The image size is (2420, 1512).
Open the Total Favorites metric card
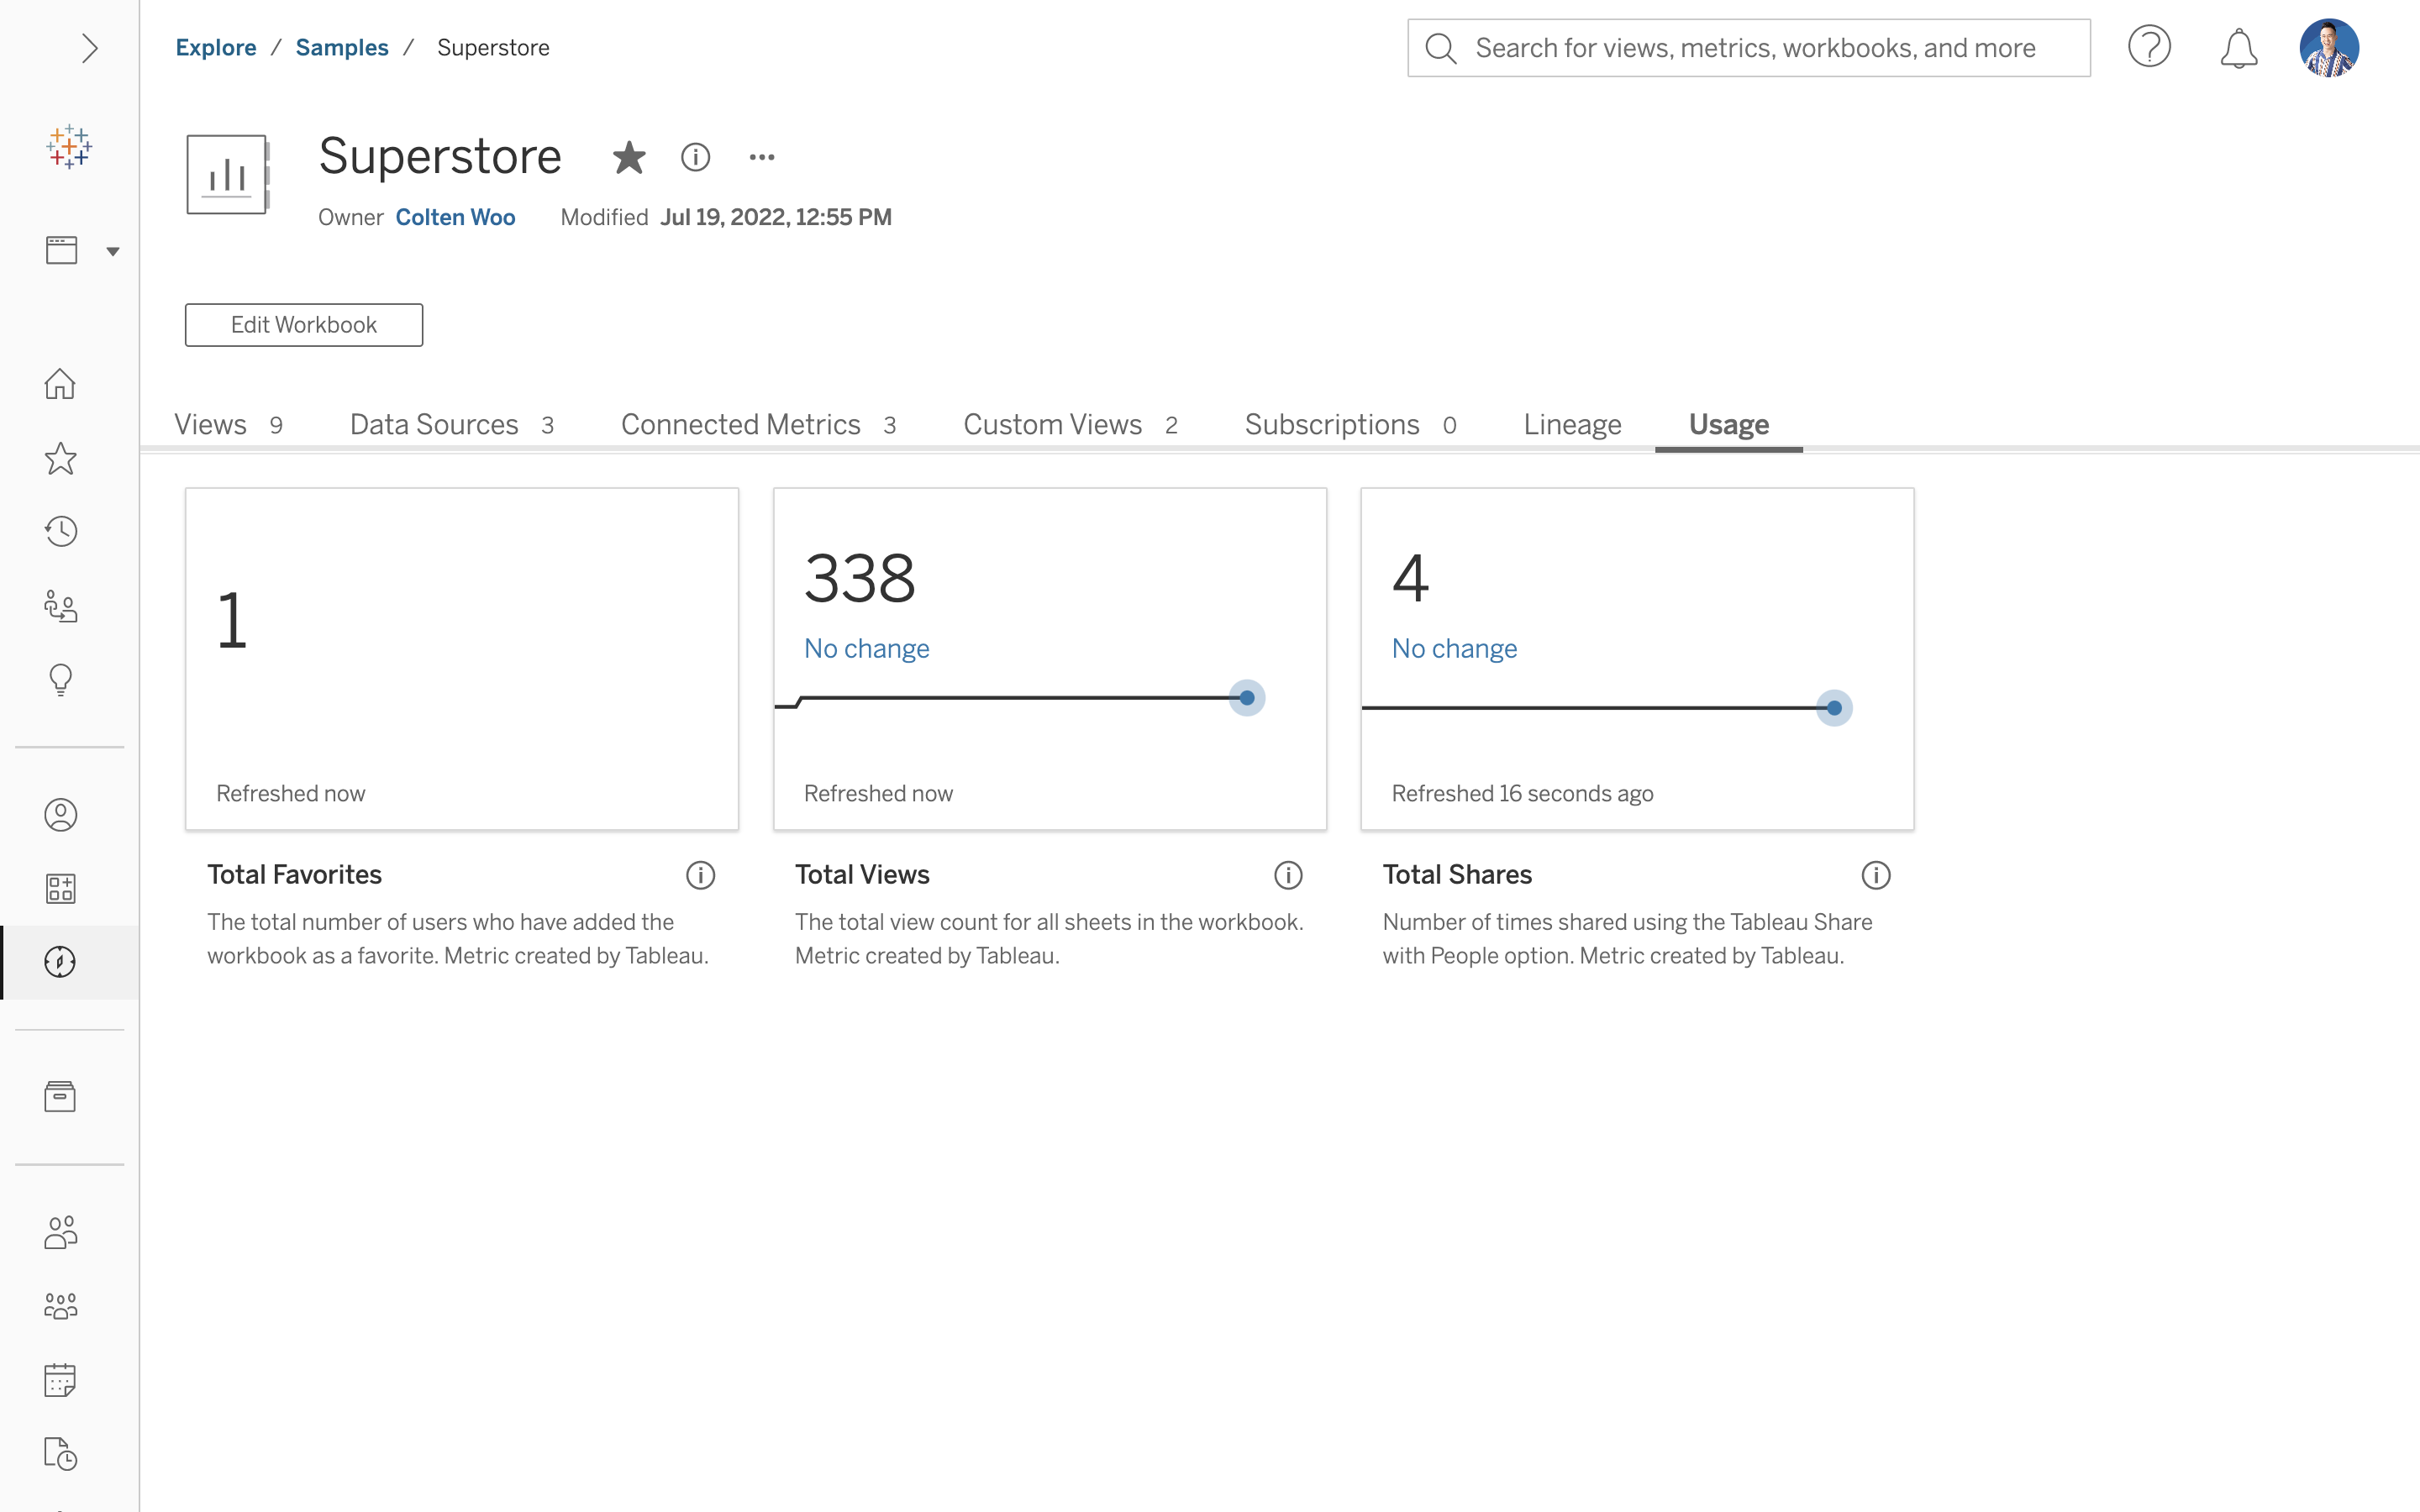[462, 659]
